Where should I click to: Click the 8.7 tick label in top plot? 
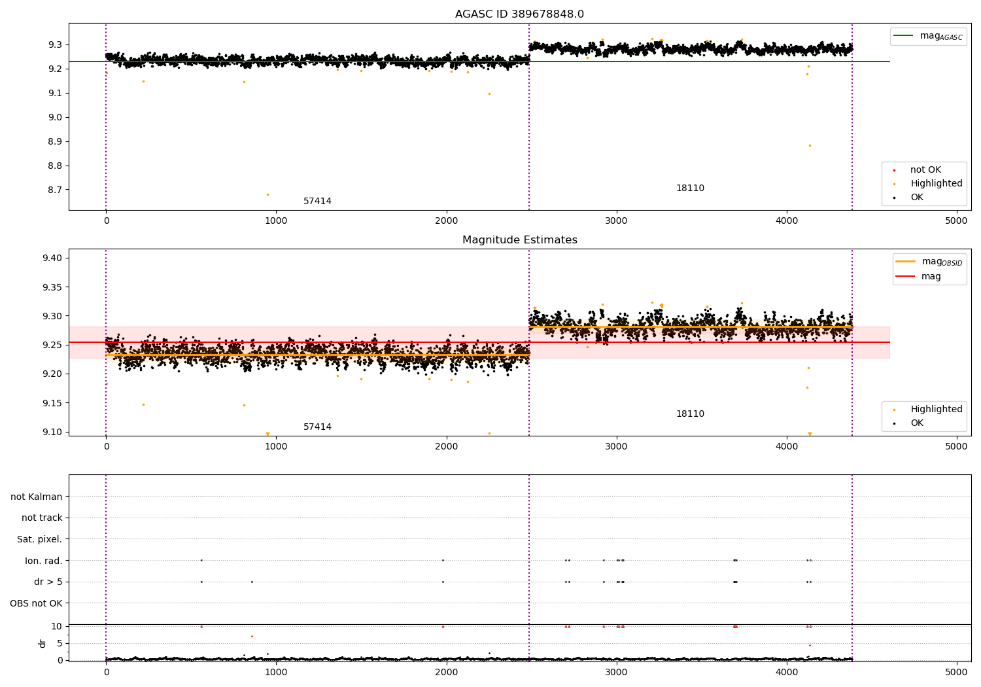pyautogui.click(x=54, y=190)
